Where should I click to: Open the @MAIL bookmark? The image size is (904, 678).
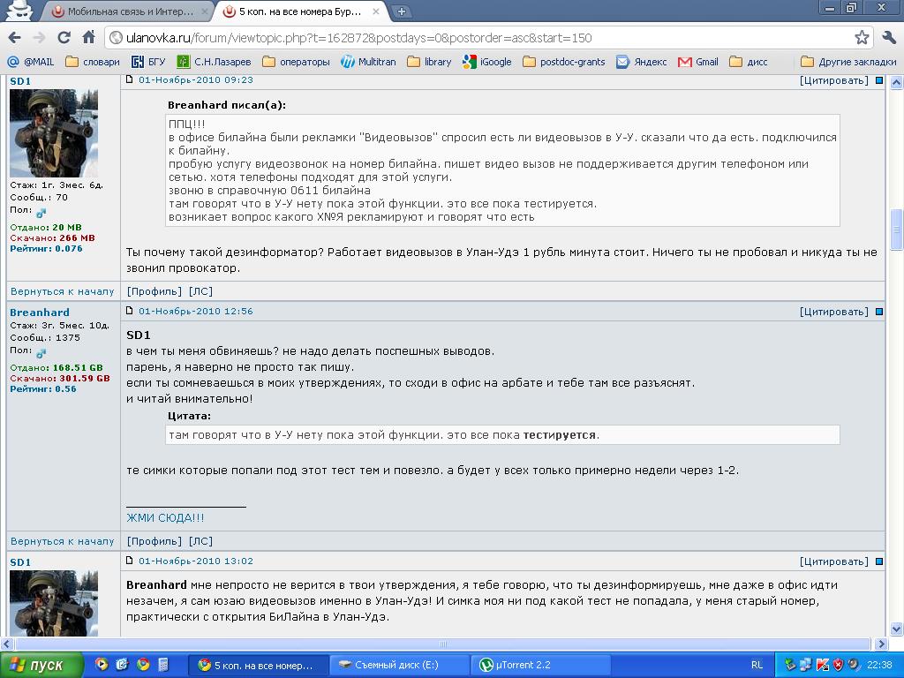(x=31, y=62)
